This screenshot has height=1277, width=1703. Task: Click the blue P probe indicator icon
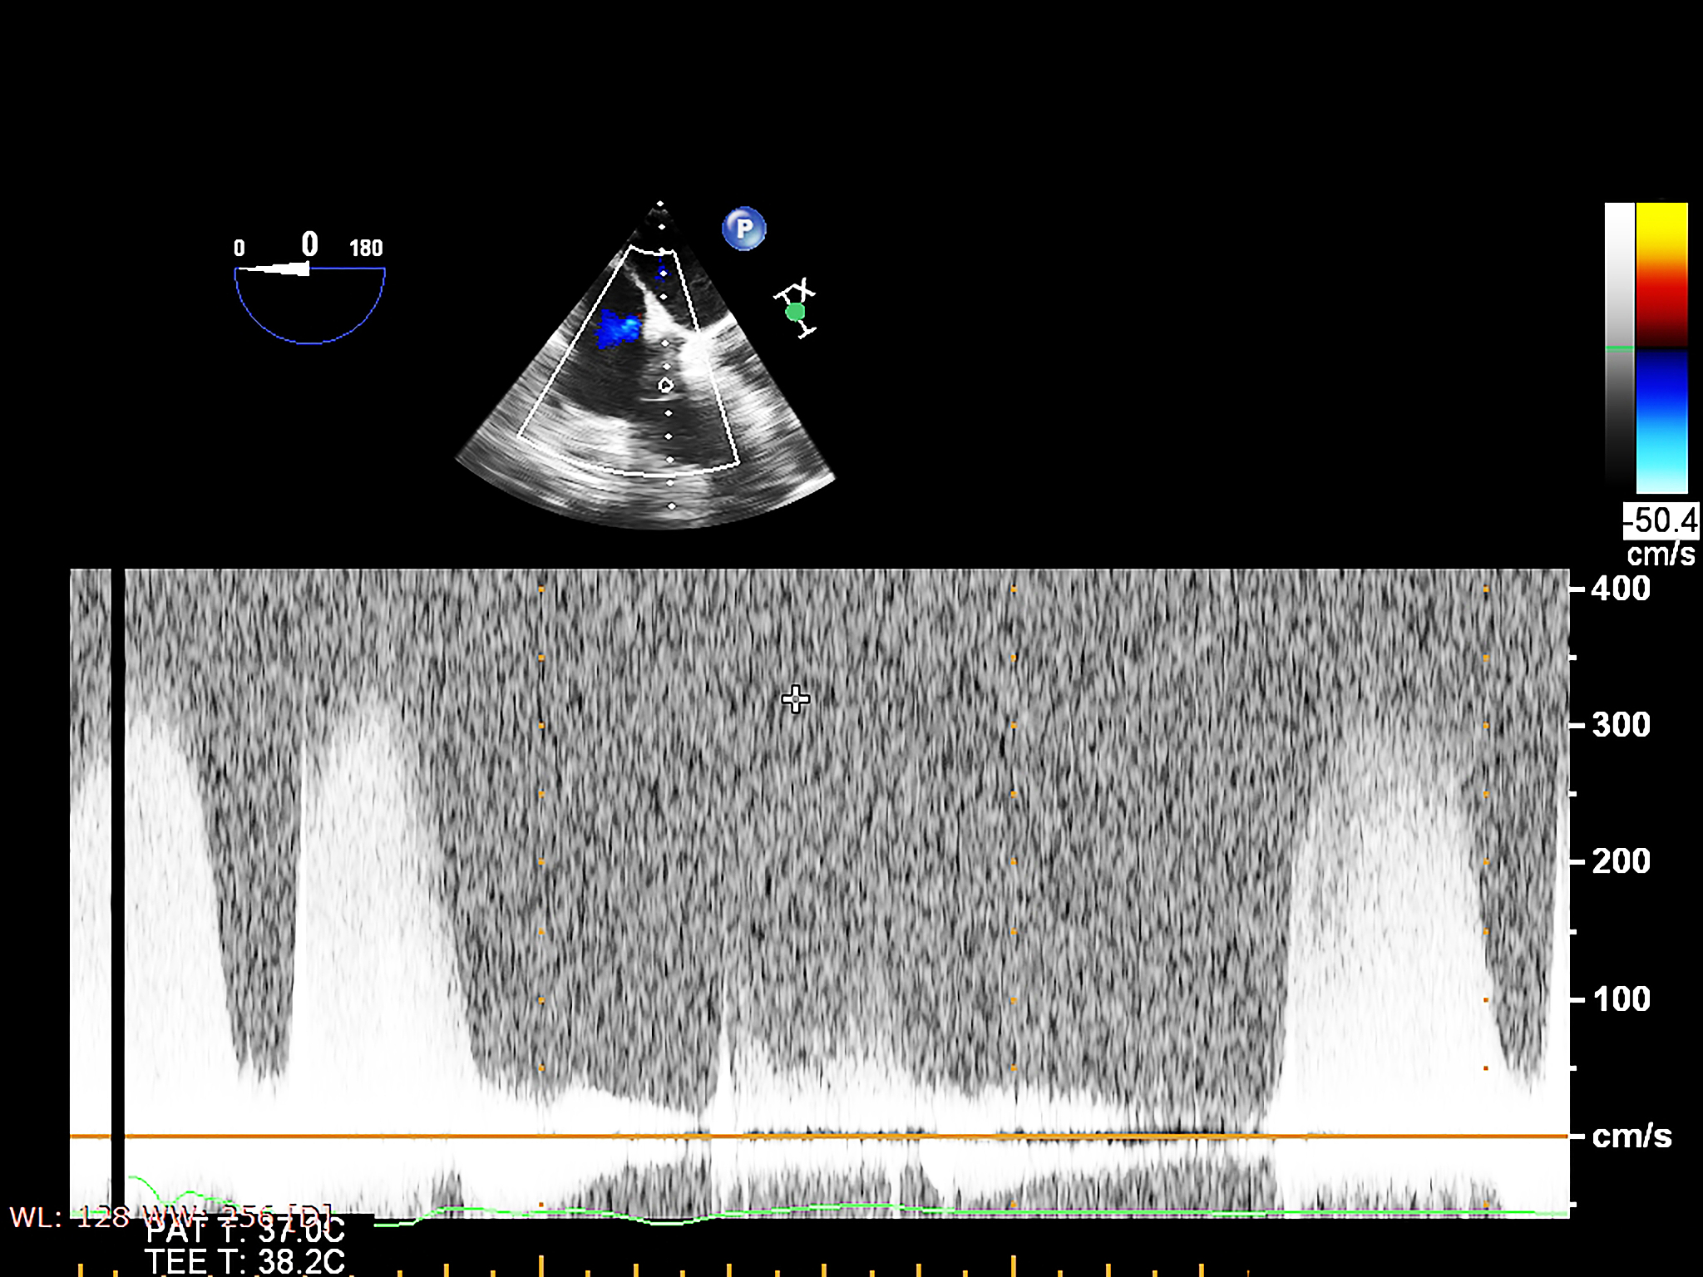pos(743,229)
